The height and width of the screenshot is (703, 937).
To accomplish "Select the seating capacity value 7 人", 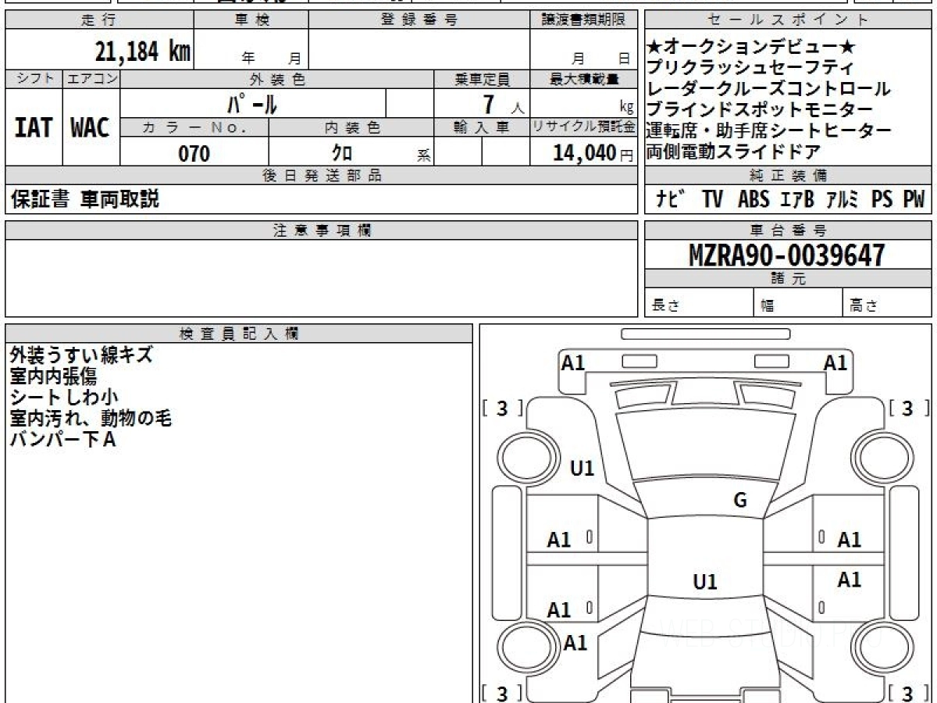I will click(x=504, y=104).
